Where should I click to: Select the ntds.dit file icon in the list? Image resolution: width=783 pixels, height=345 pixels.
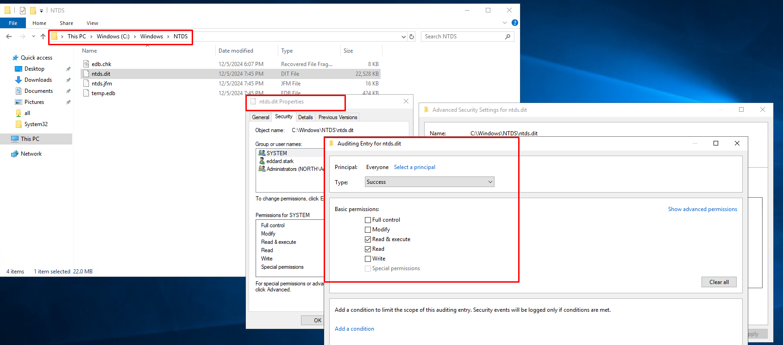pos(86,74)
